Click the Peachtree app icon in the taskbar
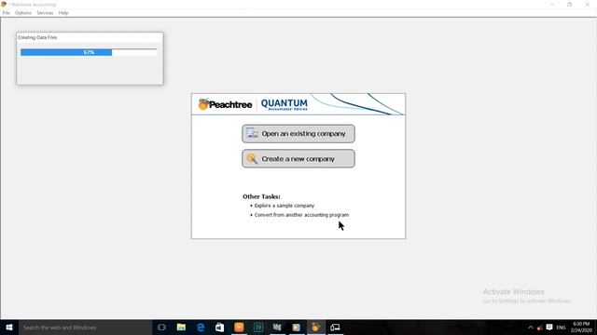Viewport: 597px width, 335px height. [x=315, y=328]
